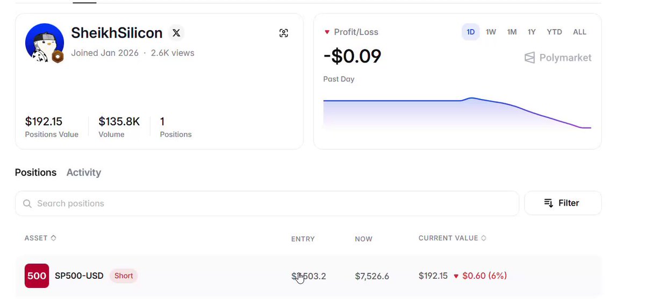The image size is (645, 303).
Task: Select the Positions tab
Action: 35,172
